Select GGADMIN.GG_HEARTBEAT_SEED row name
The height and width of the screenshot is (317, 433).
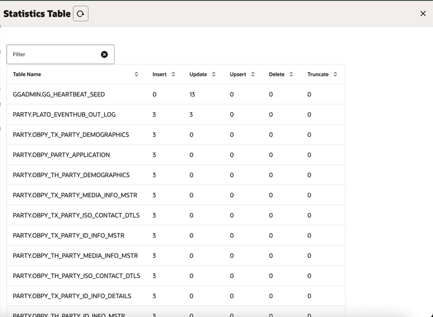(x=59, y=94)
